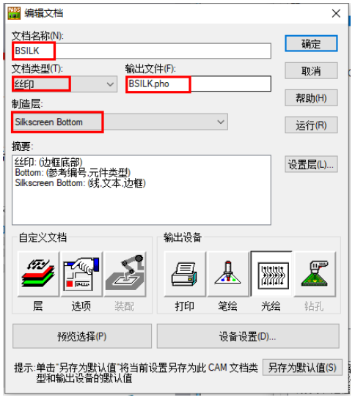The height and width of the screenshot is (400, 355).
Task: Click the greyed 钻孔 (Drill) device icon
Action: (x=315, y=274)
